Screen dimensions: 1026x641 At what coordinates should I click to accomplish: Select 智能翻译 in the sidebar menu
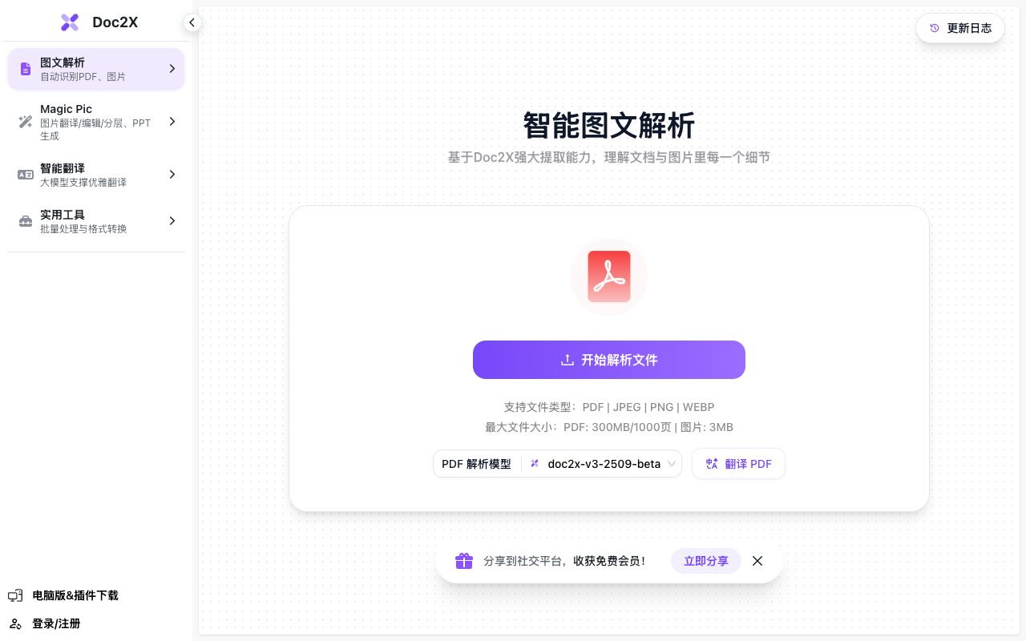coord(96,175)
